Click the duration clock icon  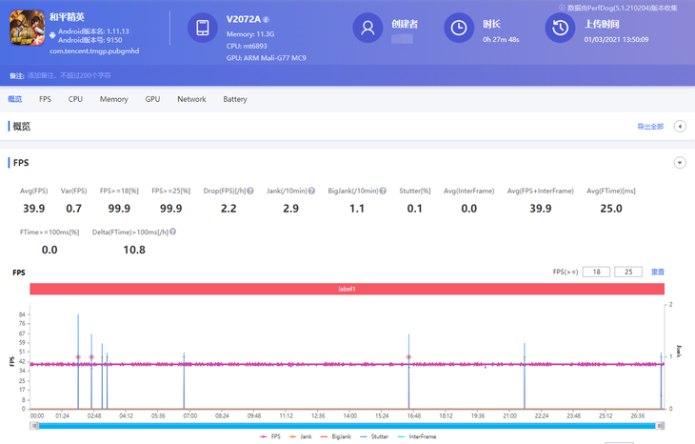(x=459, y=29)
